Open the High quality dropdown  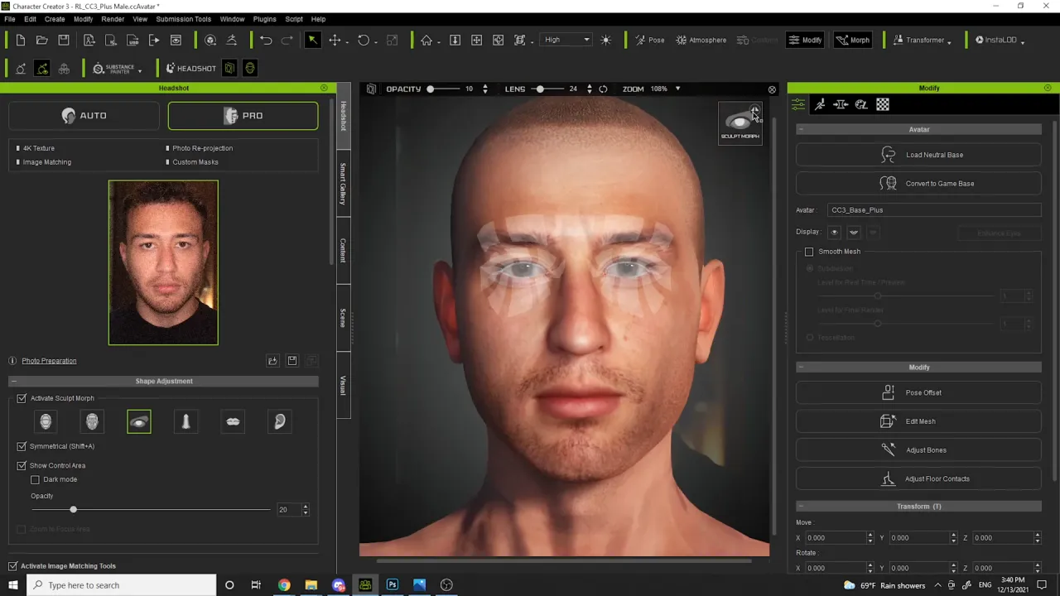coord(567,40)
